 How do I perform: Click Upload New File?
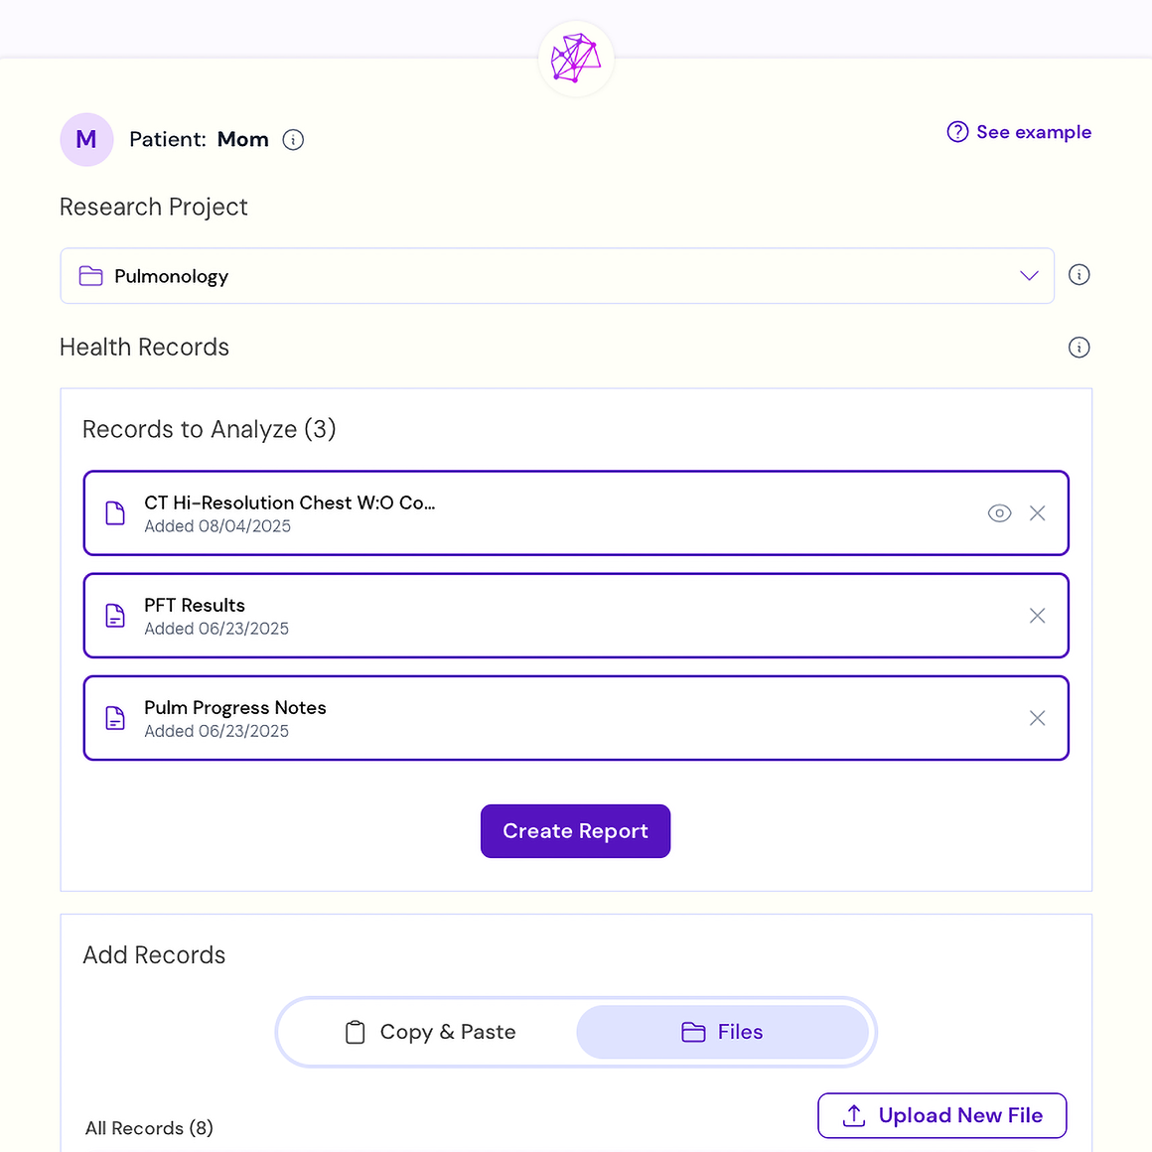pyautogui.click(x=941, y=1115)
